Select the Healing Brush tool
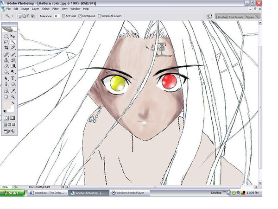 pos(6,55)
